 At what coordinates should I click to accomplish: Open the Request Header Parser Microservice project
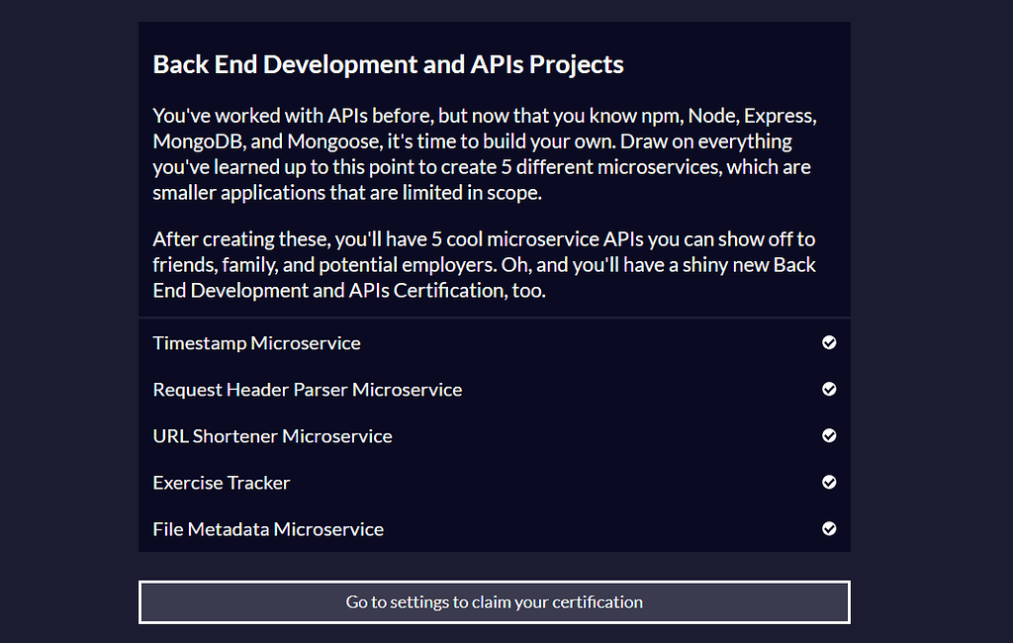307,389
